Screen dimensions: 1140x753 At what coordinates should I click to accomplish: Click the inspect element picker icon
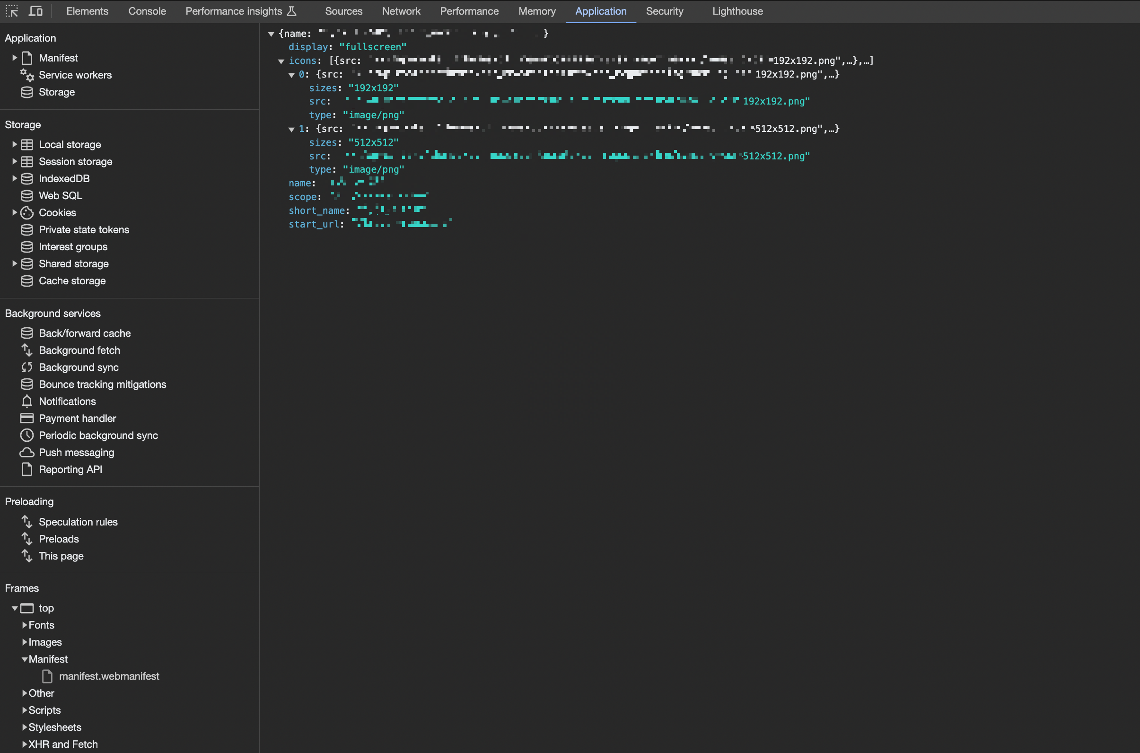12,11
